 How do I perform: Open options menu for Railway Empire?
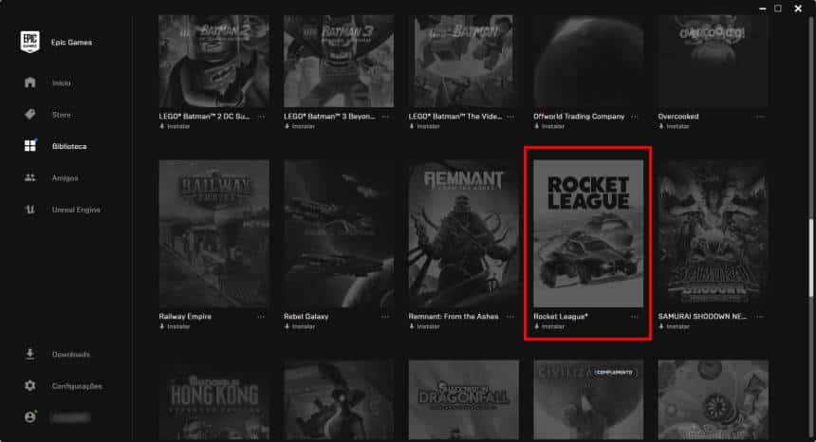[261, 316]
